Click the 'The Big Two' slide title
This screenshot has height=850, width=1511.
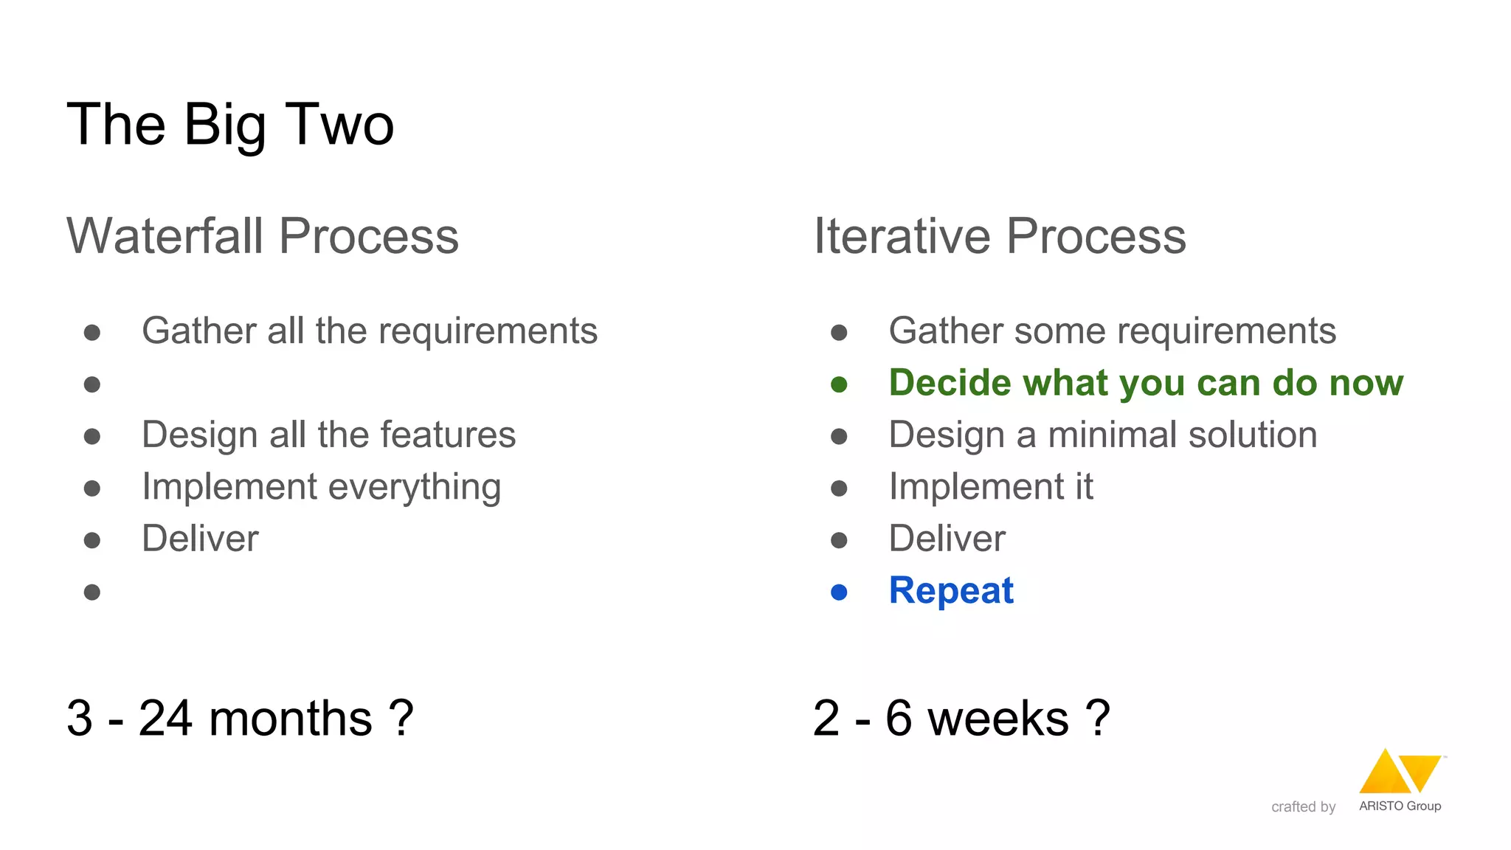point(231,125)
